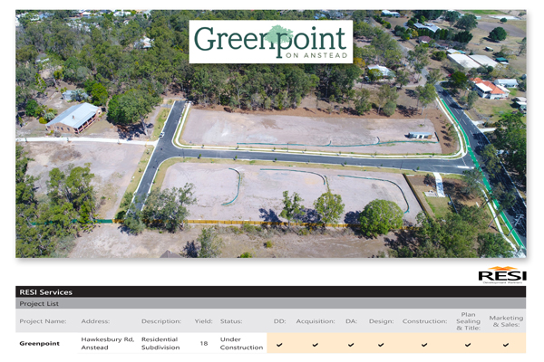Click the yield value '18'
Viewport: 544px width, 362px height.
204,343
